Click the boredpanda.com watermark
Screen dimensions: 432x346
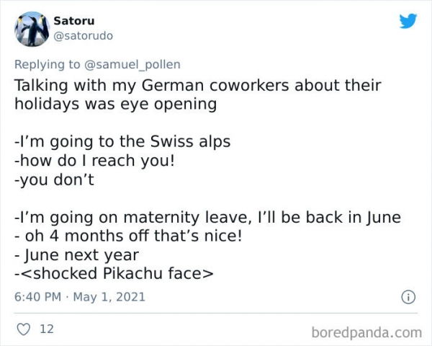(367, 332)
